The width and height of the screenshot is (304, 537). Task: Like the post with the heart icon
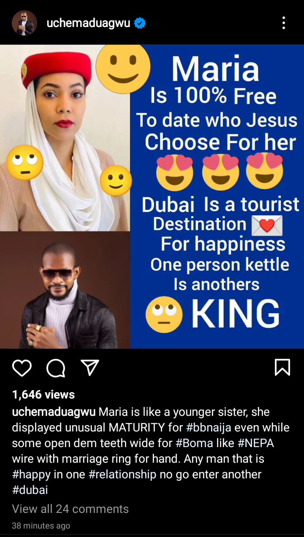coord(22,368)
